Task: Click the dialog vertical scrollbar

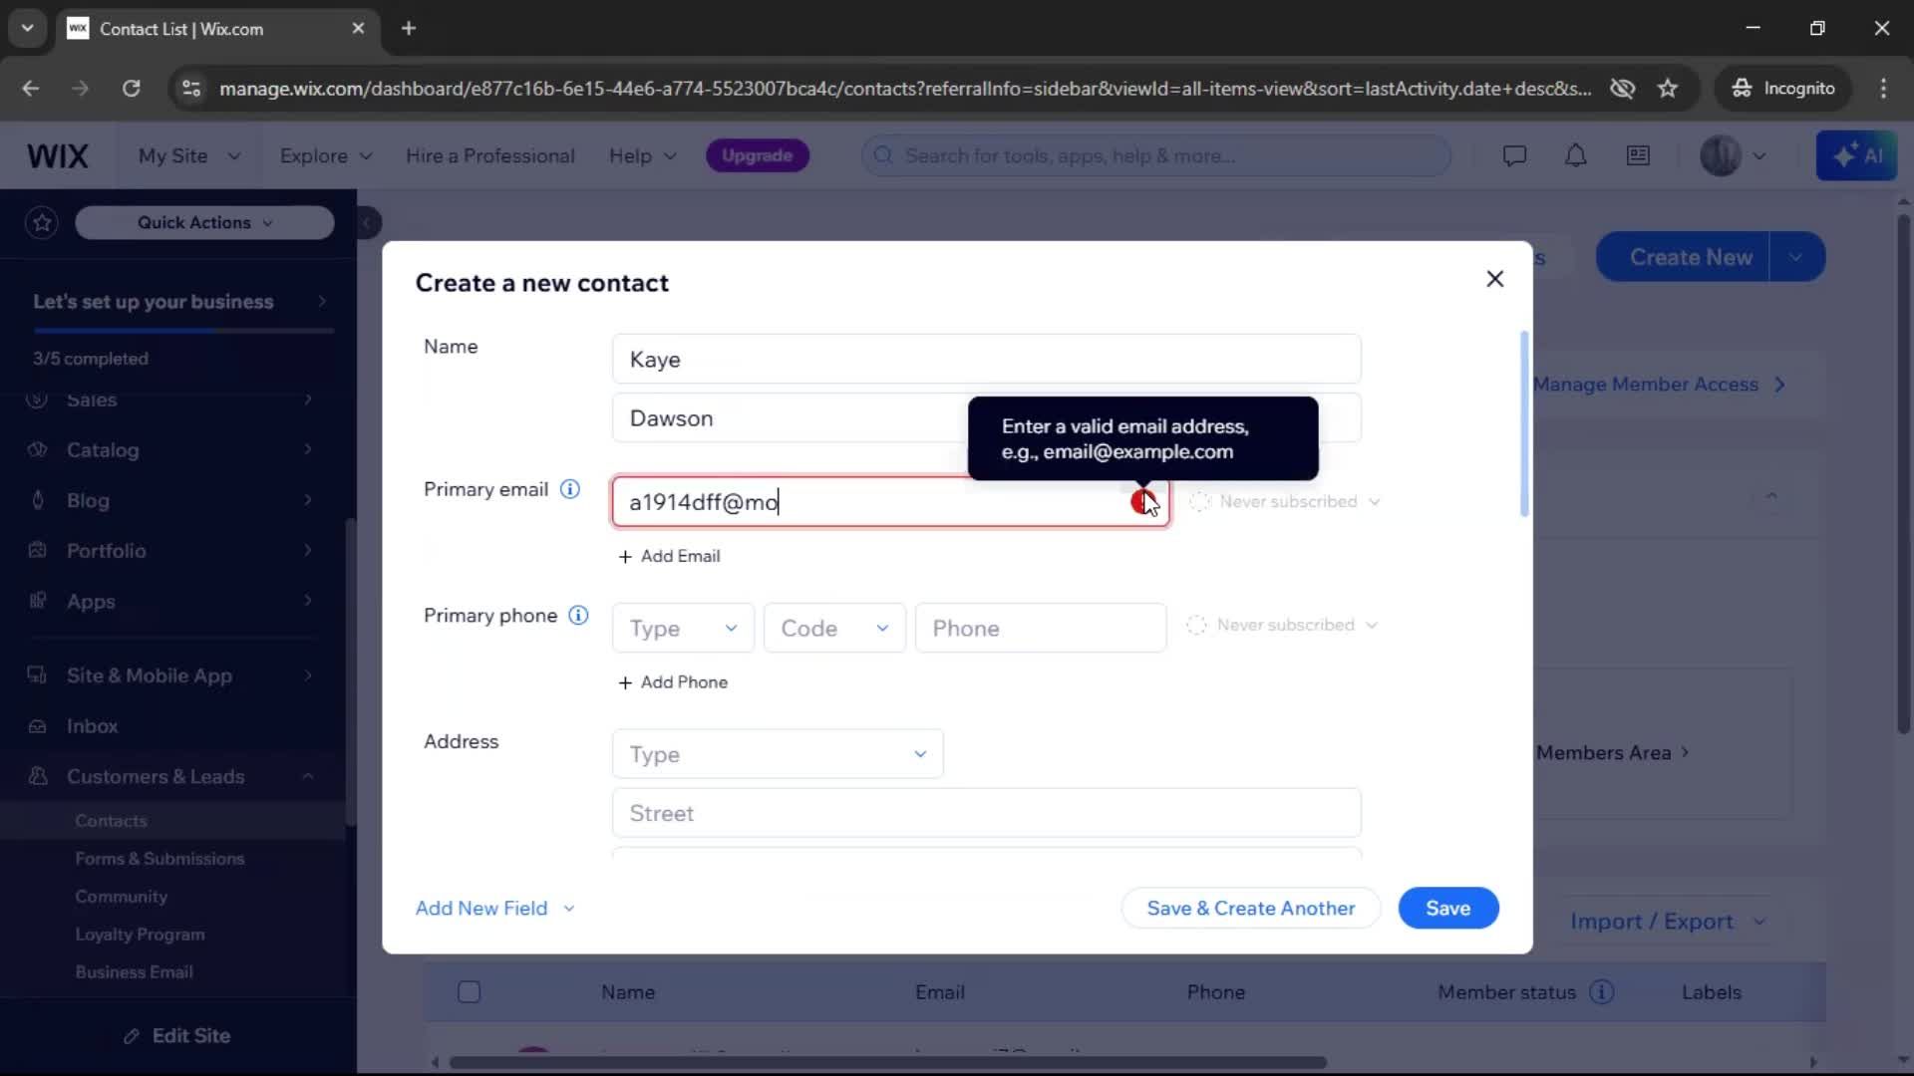Action: 1523,424
